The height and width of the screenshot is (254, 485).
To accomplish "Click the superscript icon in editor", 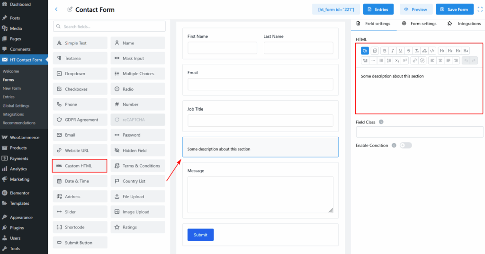I will coord(405,61).
